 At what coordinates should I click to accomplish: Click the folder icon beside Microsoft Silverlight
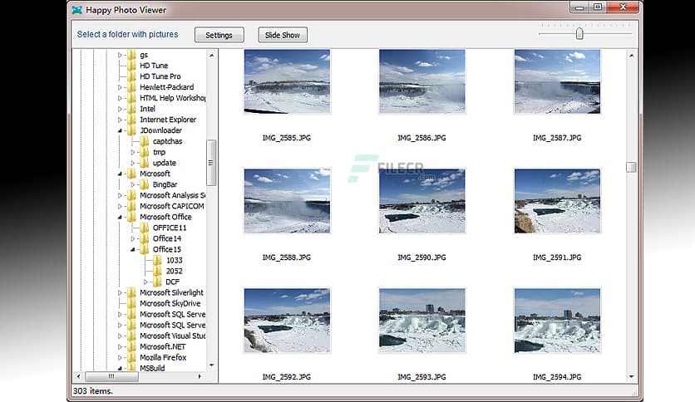pos(131,292)
